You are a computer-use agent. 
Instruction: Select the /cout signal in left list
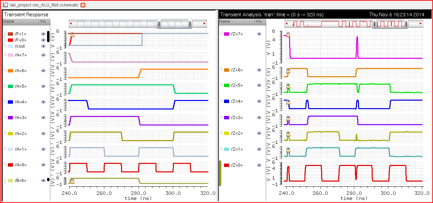(20, 46)
